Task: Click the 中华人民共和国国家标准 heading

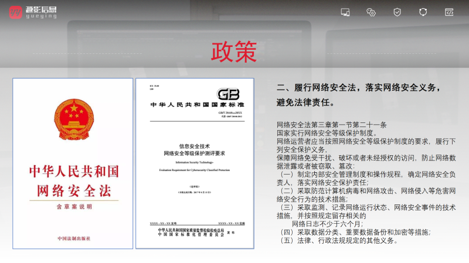Action: pos(197,105)
